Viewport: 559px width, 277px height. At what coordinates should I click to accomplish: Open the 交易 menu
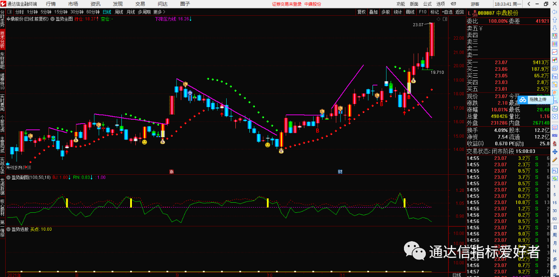[140, 3]
